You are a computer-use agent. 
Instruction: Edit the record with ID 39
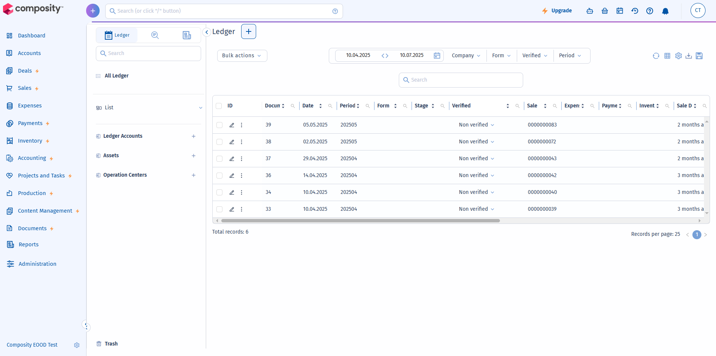[232, 125]
